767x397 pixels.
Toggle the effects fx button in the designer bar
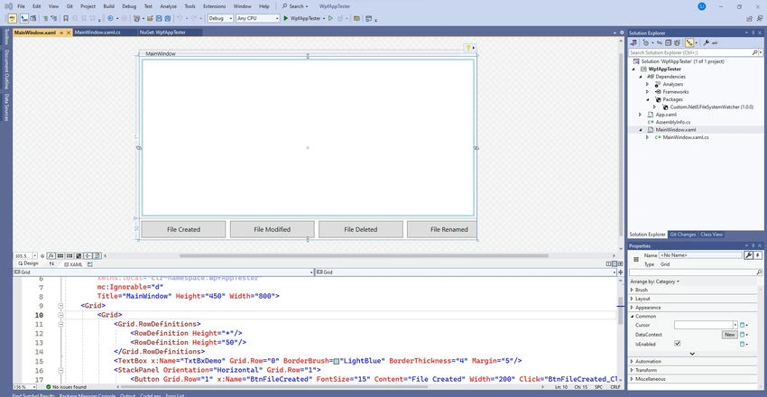[x=51, y=255]
